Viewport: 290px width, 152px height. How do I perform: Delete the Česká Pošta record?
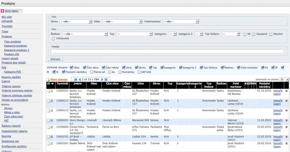[x=287, y=127]
